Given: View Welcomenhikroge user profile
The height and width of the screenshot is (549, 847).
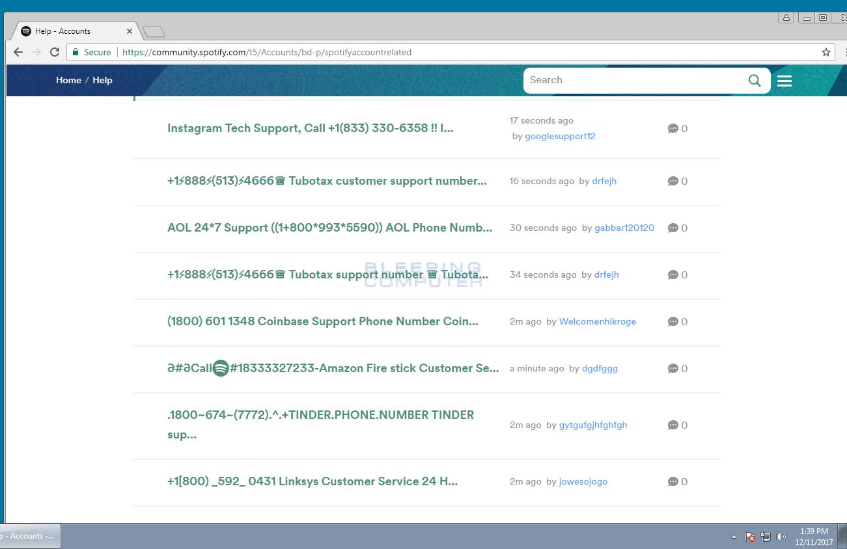Looking at the screenshot, I should [598, 321].
